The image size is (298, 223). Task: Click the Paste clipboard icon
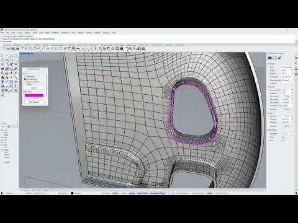pos(35,48)
